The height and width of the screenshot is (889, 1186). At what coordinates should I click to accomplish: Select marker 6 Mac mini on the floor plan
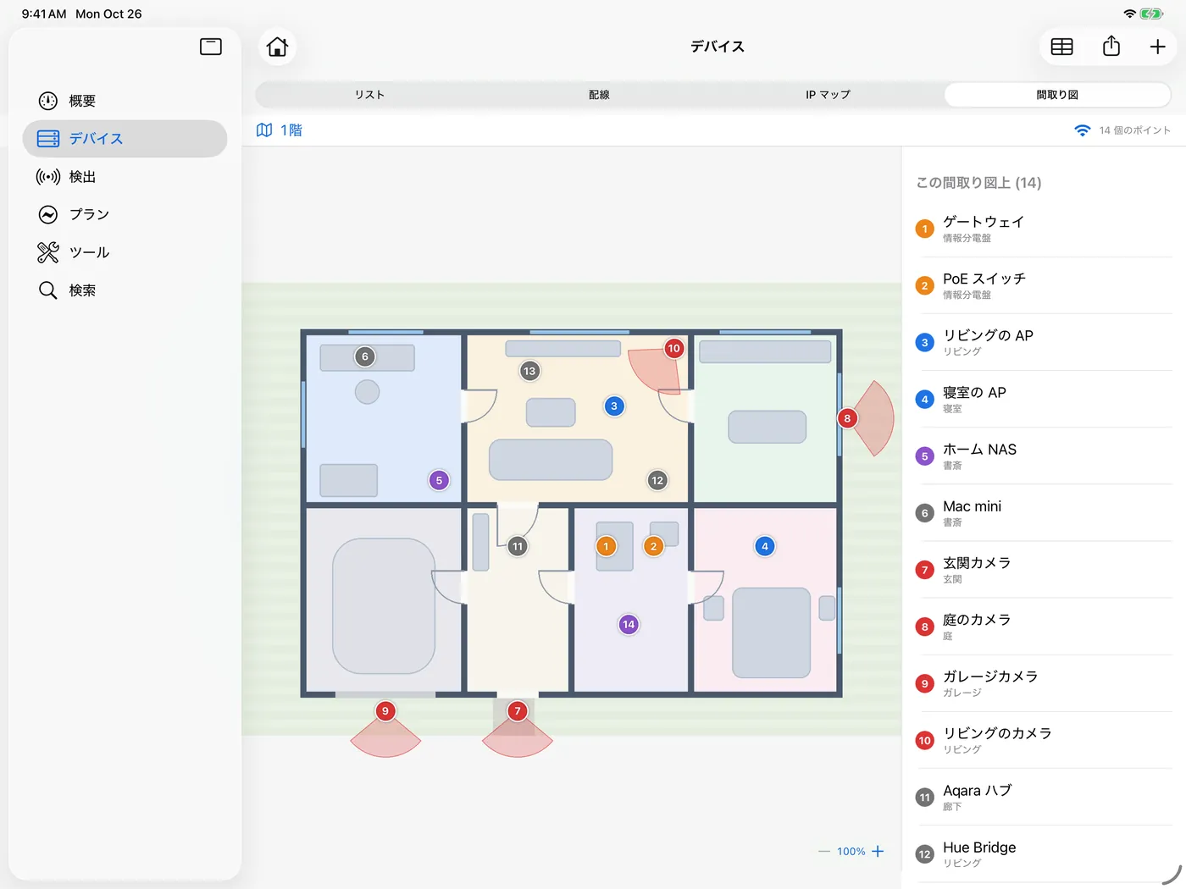tap(365, 356)
